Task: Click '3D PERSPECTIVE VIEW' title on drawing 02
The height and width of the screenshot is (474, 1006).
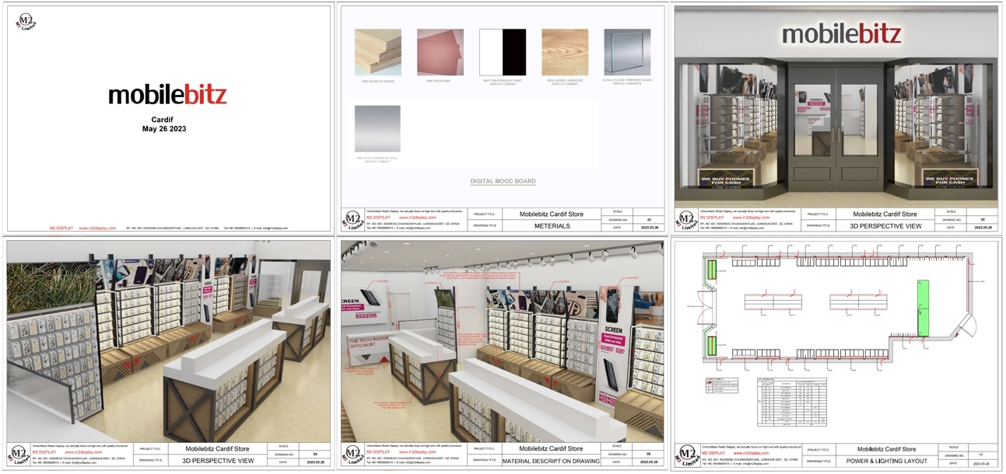Action: (x=886, y=226)
